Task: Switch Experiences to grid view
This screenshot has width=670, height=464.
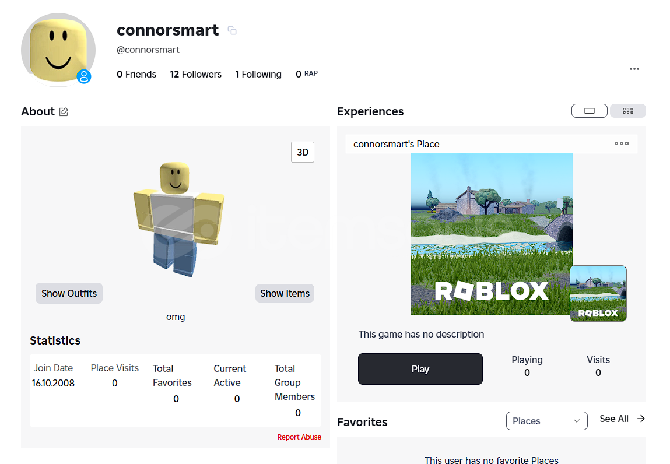Action: 627,111
